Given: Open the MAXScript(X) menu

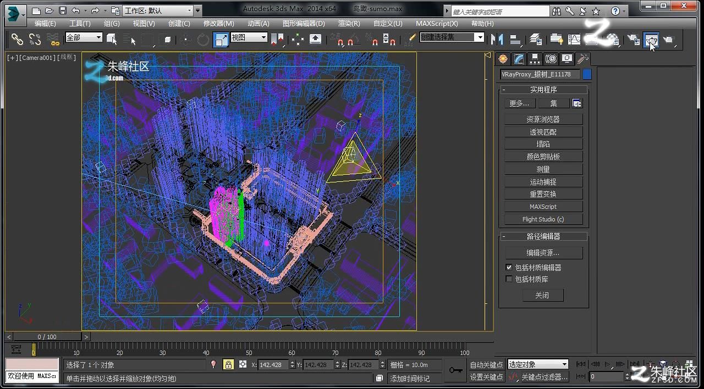Looking at the screenshot, I should [437, 24].
